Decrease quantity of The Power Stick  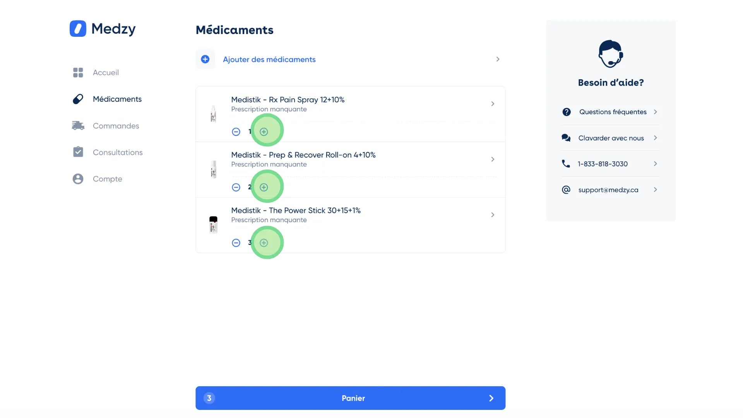[236, 243]
